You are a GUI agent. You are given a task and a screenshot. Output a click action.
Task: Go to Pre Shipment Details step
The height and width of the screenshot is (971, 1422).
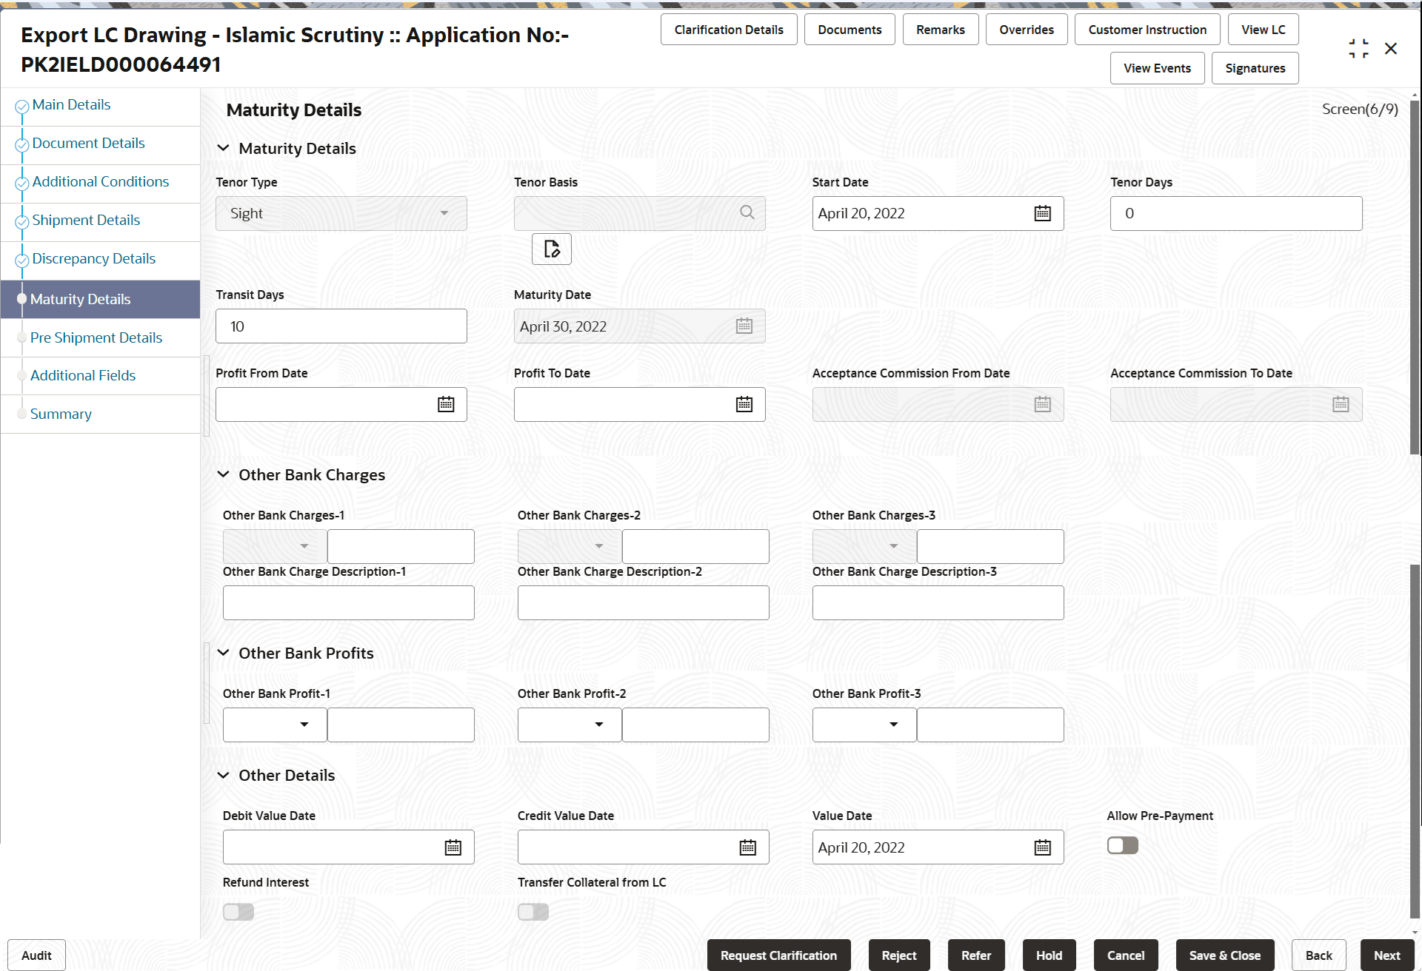coord(96,337)
